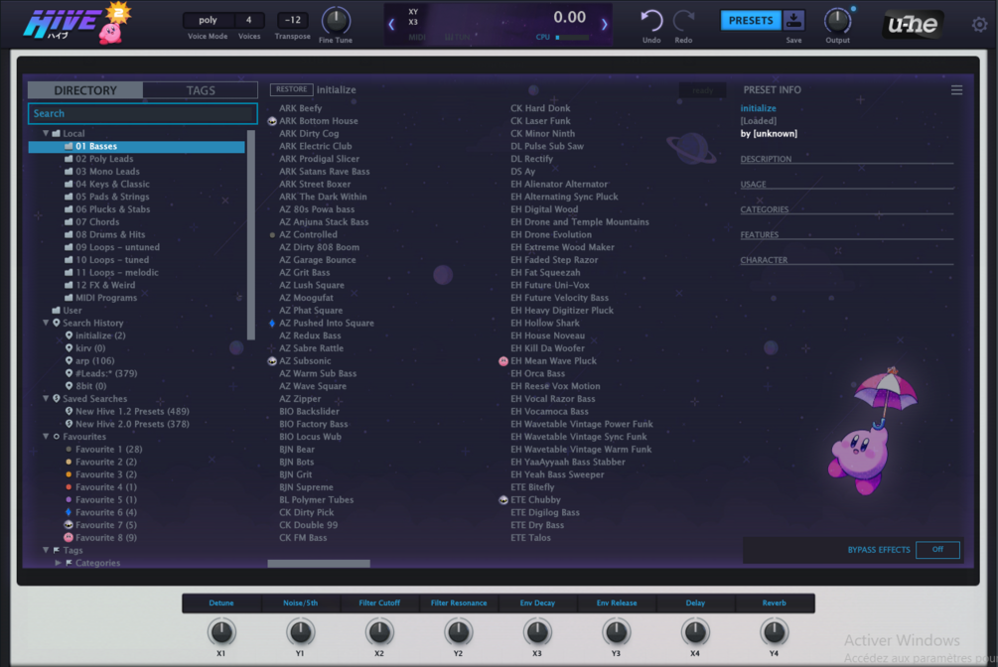Click the Hive 2 logo
Screen dimensions: 998x667
click(x=76, y=23)
